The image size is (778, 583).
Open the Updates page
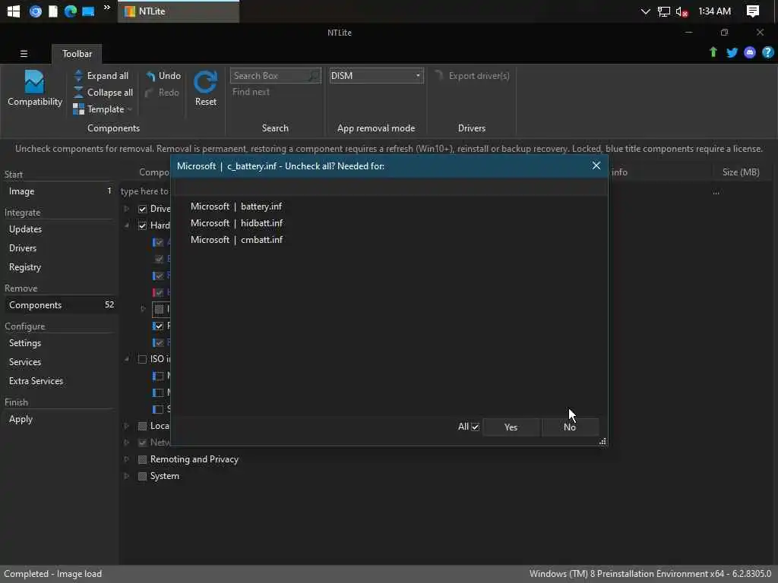tap(59, 229)
